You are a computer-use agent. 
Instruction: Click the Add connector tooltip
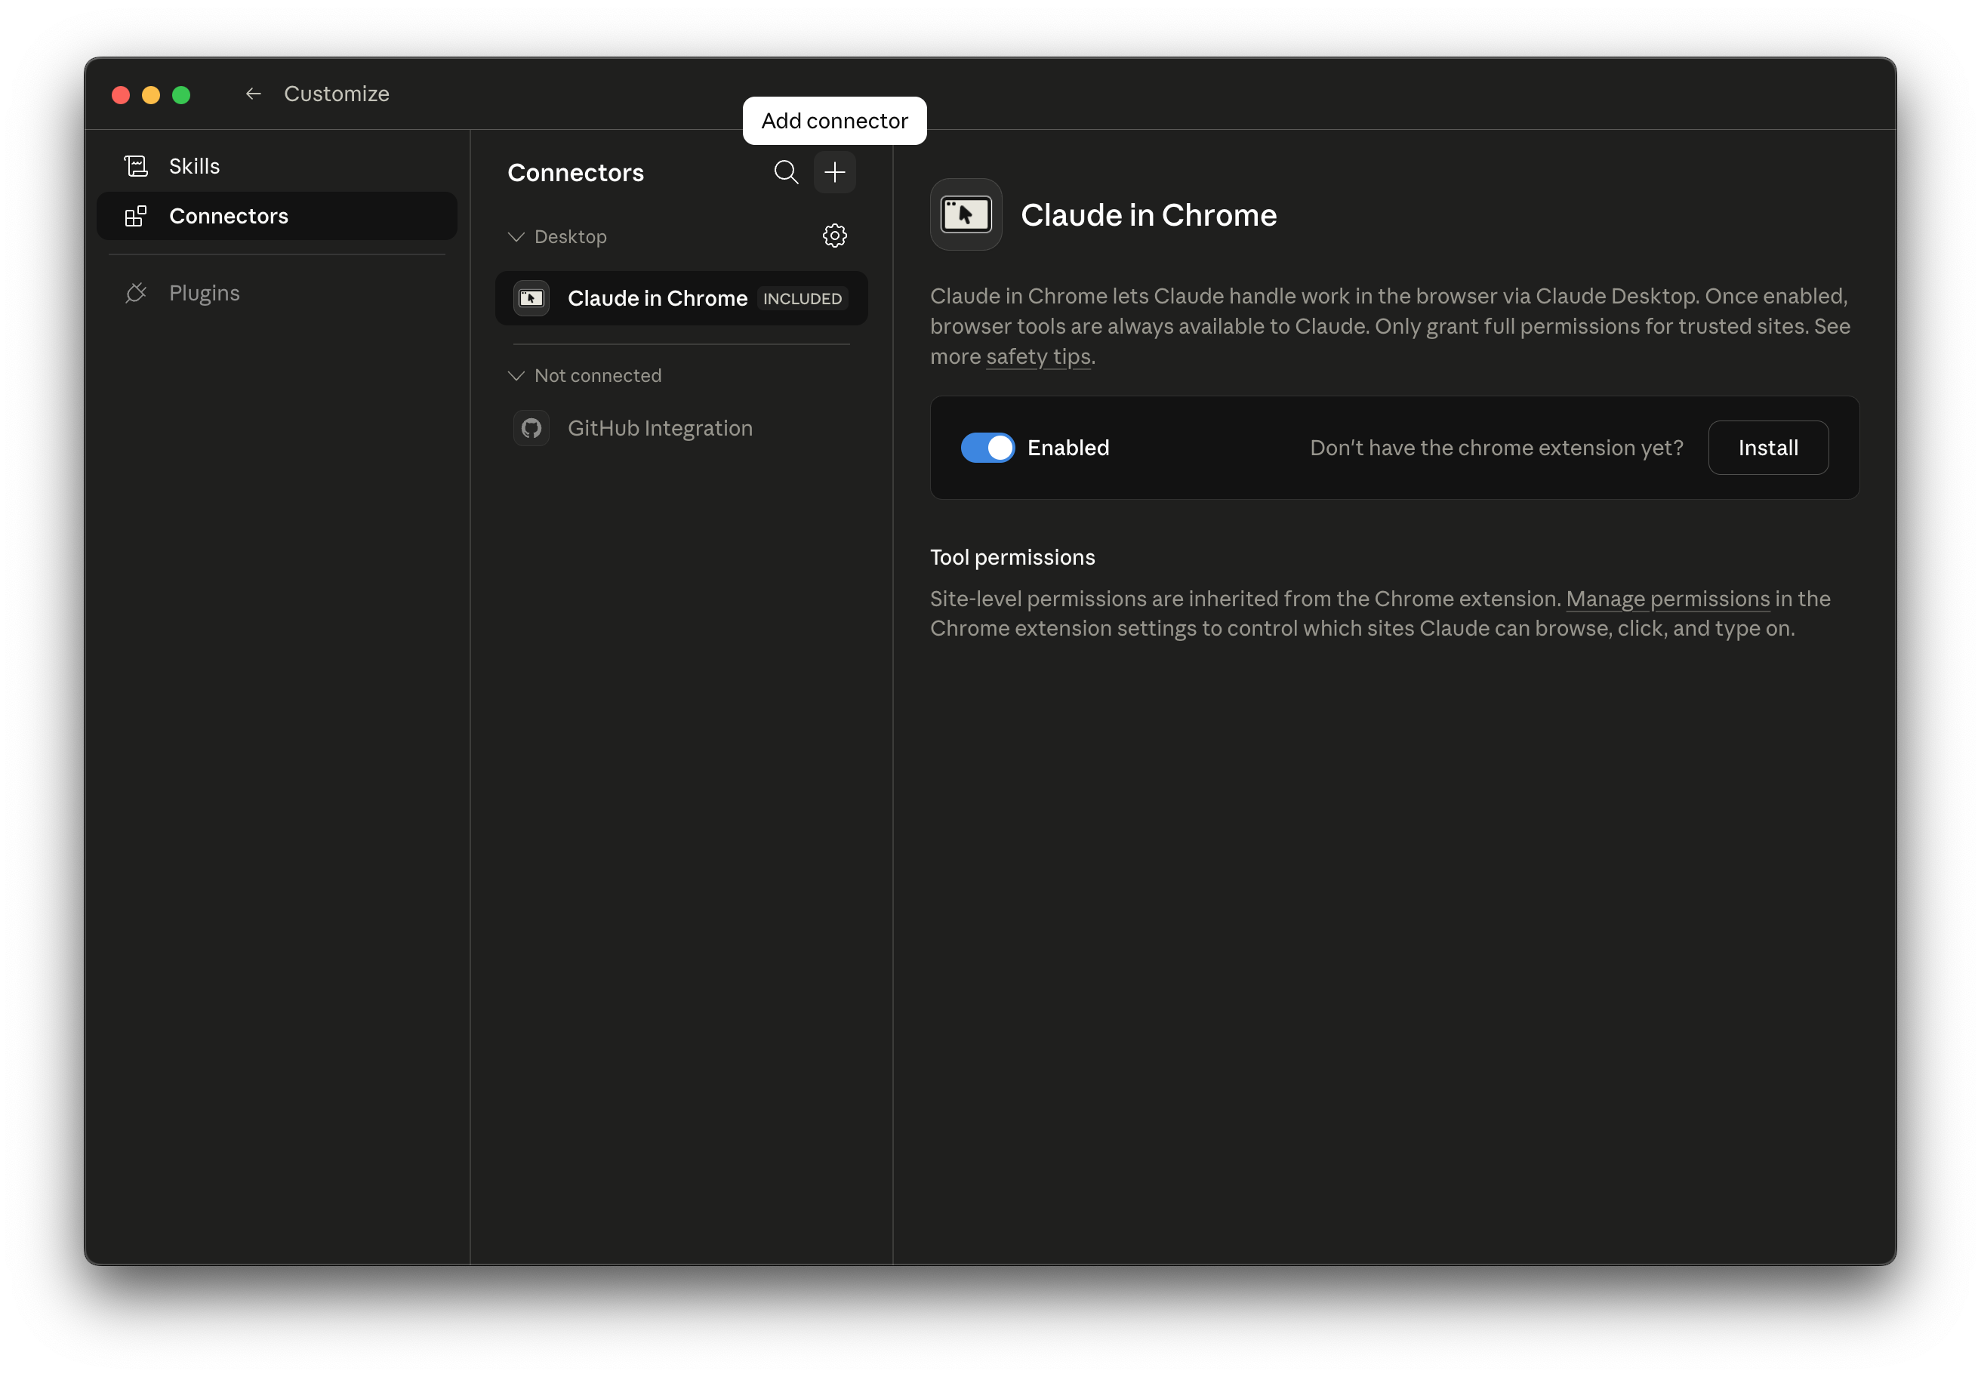click(834, 121)
